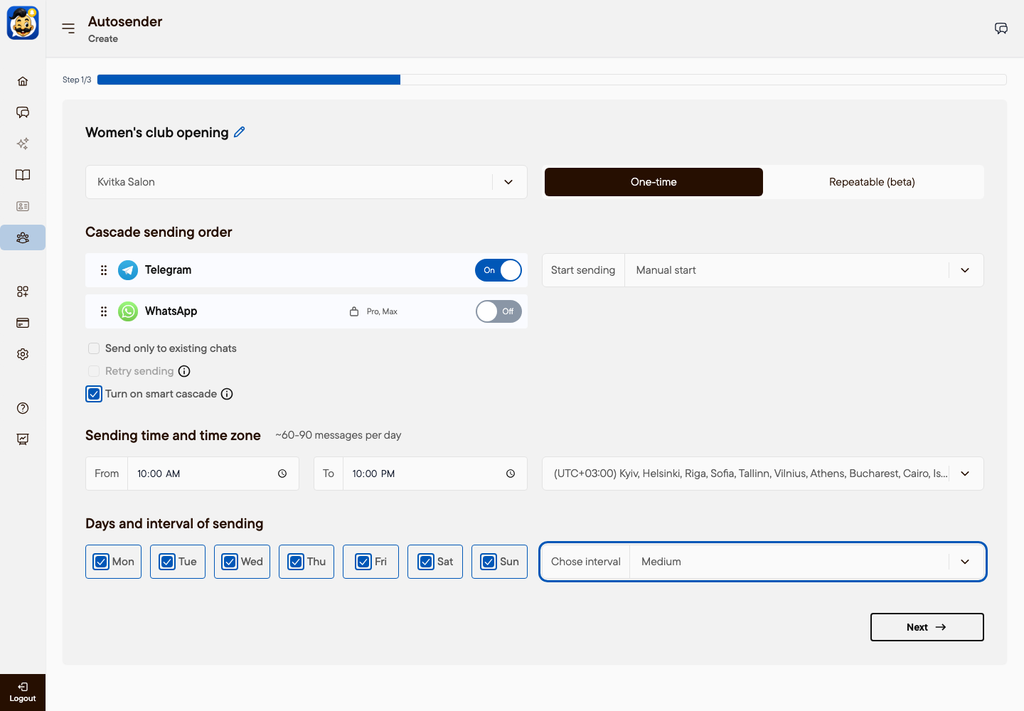Show info for Retry sending
Image resolution: width=1024 pixels, height=711 pixels.
tap(184, 371)
